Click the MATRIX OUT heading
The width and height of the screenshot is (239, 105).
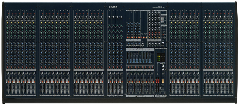pyautogui.click(x=154, y=10)
